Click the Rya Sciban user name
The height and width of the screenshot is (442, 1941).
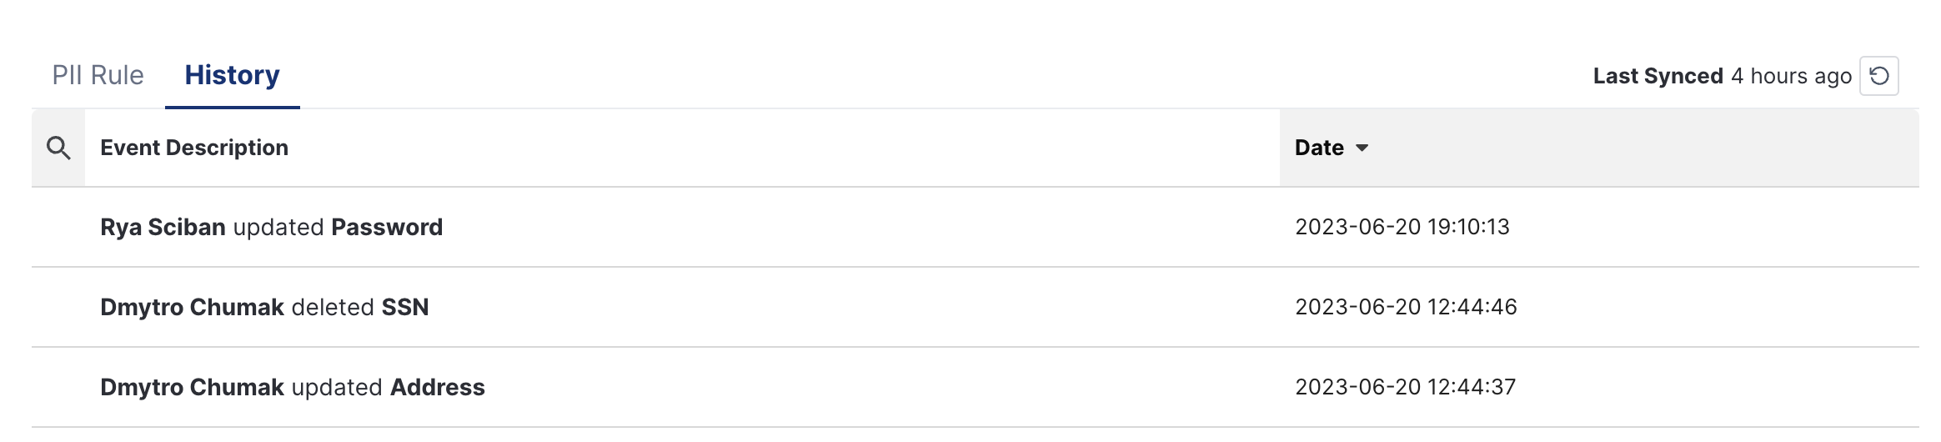point(163,227)
